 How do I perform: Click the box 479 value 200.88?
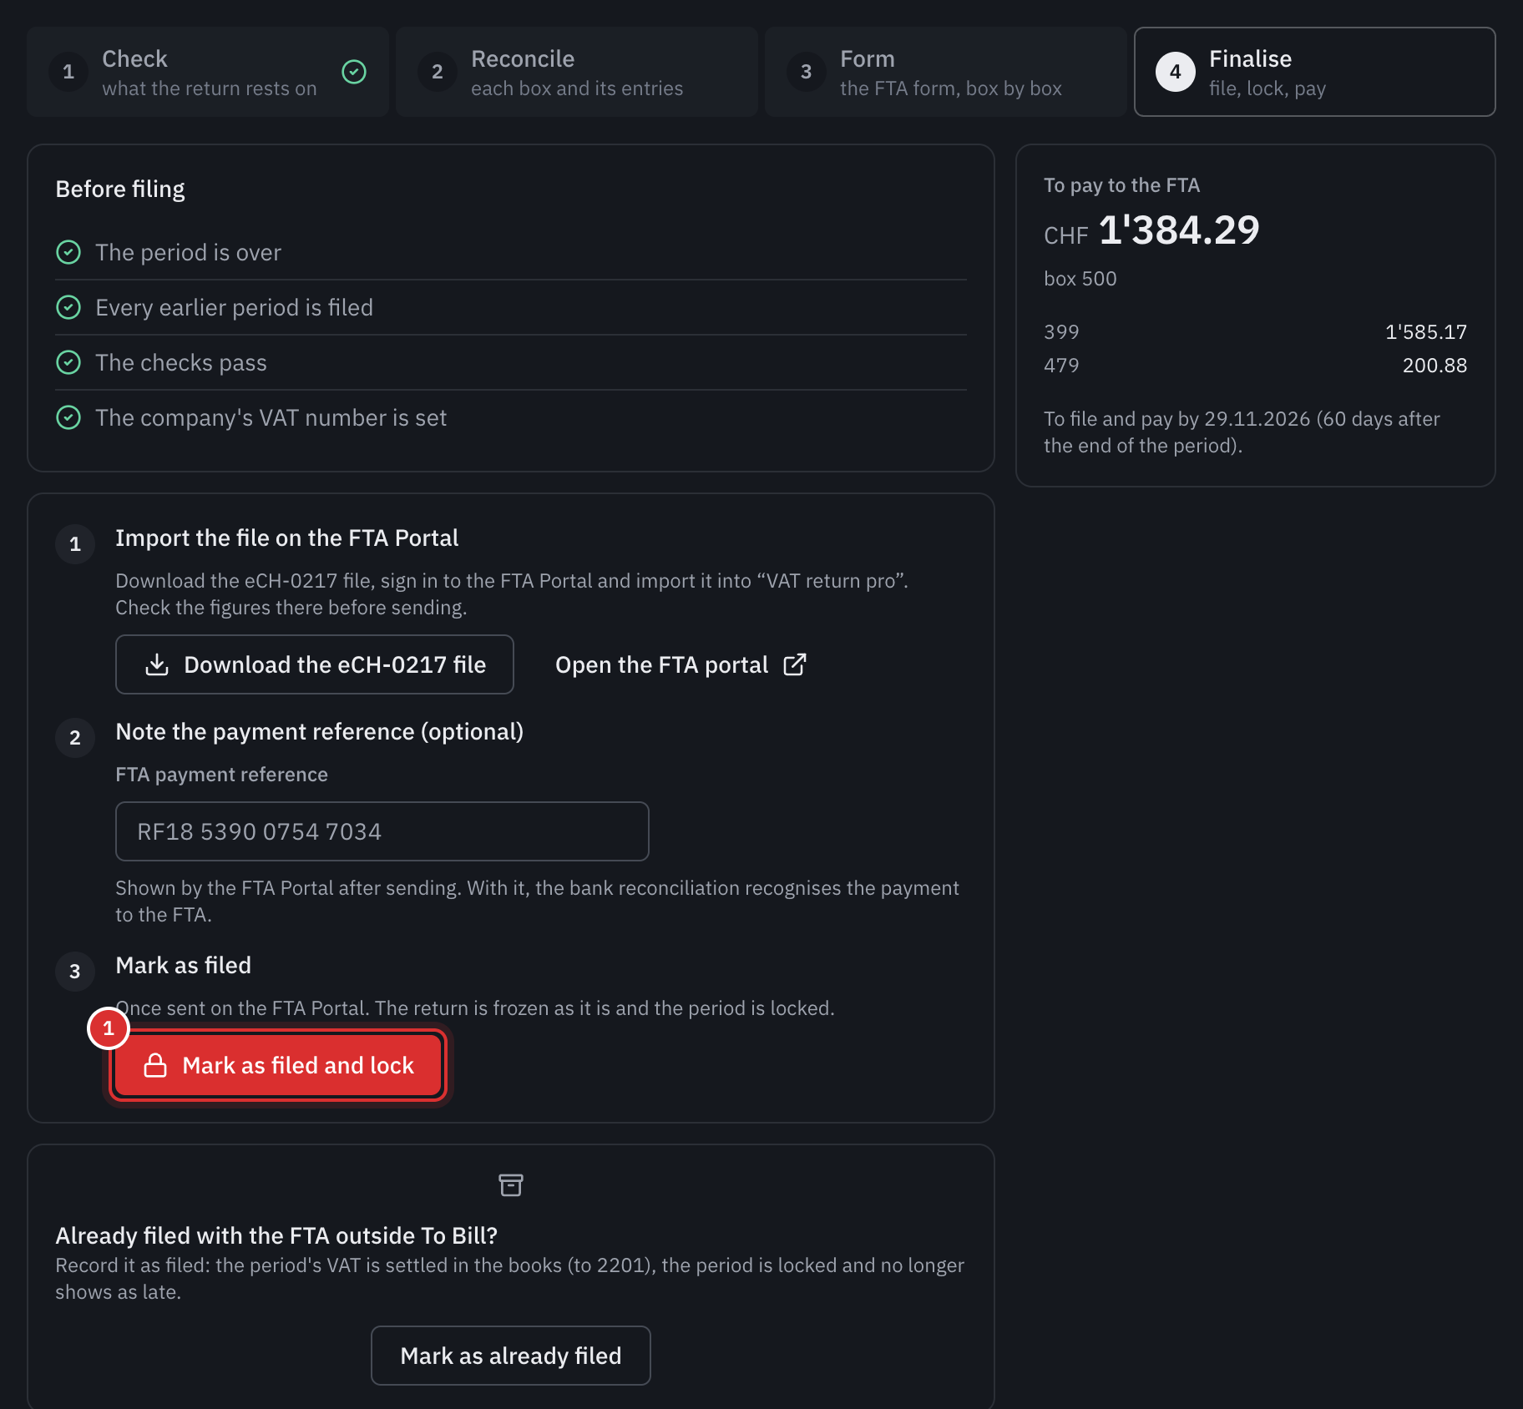coord(1434,366)
